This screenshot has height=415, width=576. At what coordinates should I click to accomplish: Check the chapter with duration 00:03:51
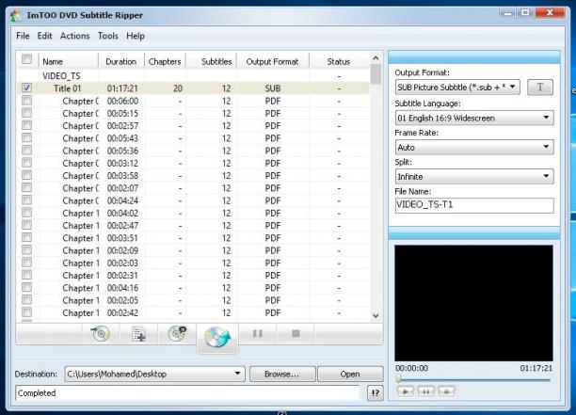click(26, 238)
